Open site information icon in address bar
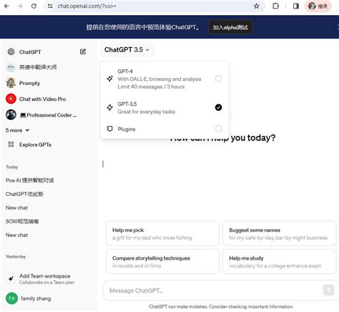The width and height of the screenshot is (339, 312). coord(50,6)
